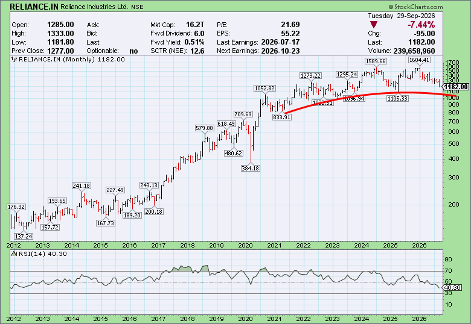This screenshot has width=471, height=324.
Task: Click the Fwd Dividend value 6.0
Action: coord(199,34)
